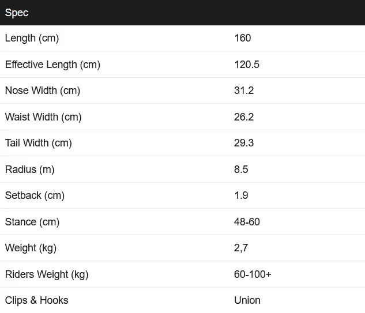
Task: Select the Tail Width (cm) label
Action: click(x=39, y=143)
